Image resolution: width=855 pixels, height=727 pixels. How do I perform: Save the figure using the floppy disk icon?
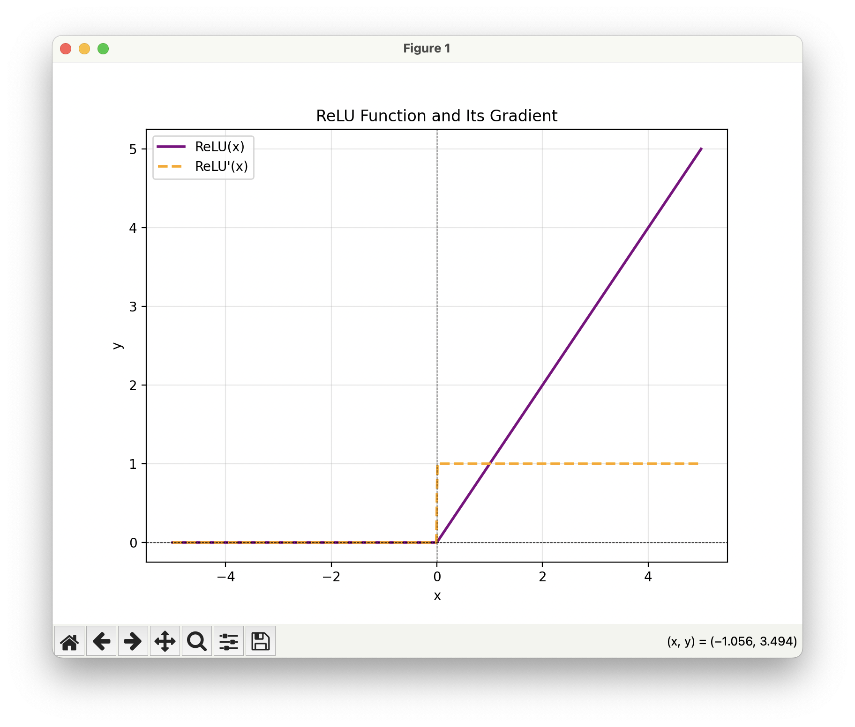261,641
